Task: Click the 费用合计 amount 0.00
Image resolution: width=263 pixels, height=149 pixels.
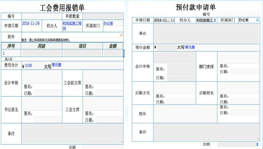Action: (29, 66)
